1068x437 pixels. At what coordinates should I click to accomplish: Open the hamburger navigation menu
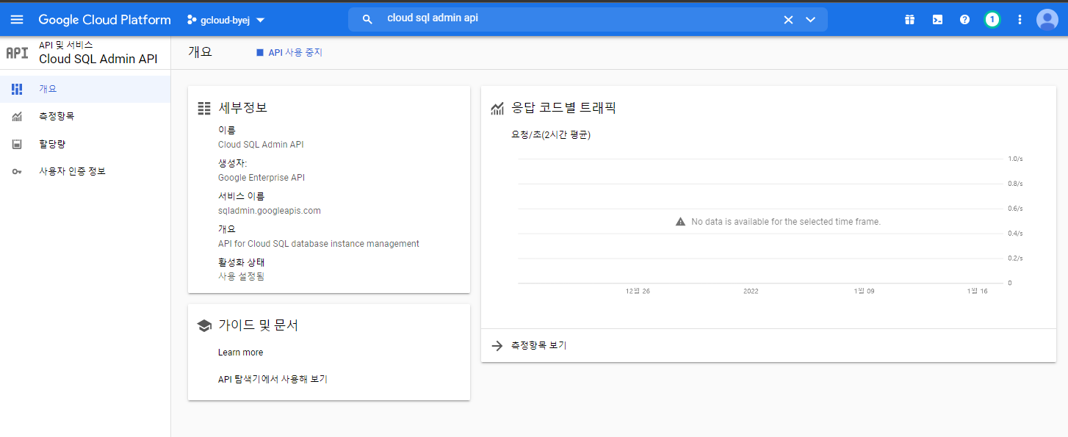tap(16, 20)
